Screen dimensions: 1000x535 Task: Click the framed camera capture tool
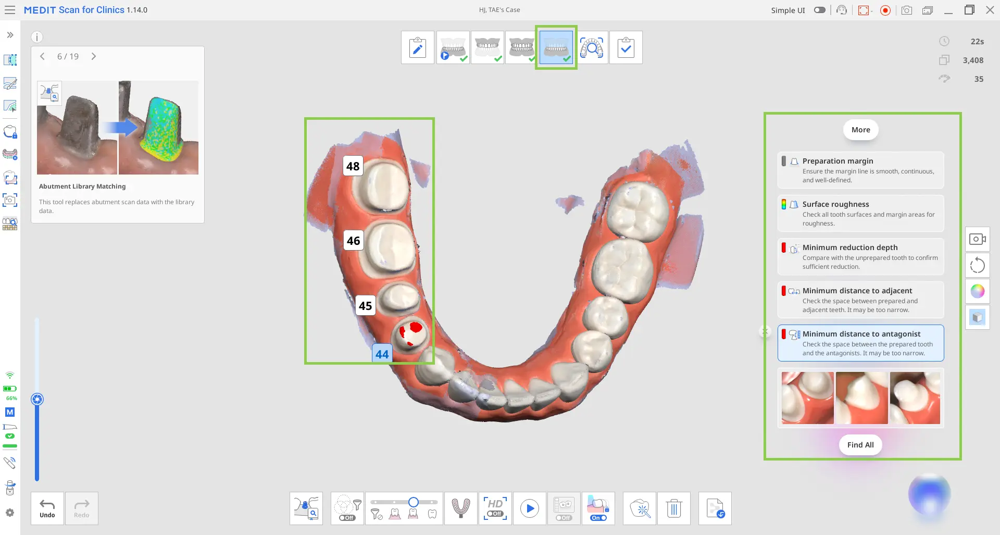pos(10,200)
